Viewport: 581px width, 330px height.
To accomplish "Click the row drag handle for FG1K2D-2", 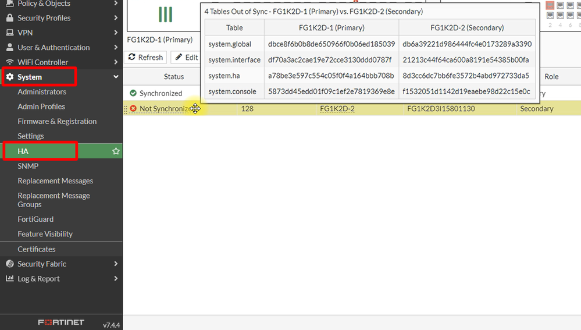I will tap(125, 109).
